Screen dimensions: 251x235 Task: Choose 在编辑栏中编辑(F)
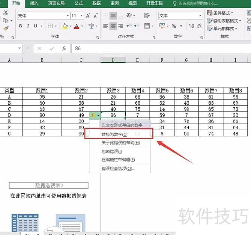pos(120,160)
